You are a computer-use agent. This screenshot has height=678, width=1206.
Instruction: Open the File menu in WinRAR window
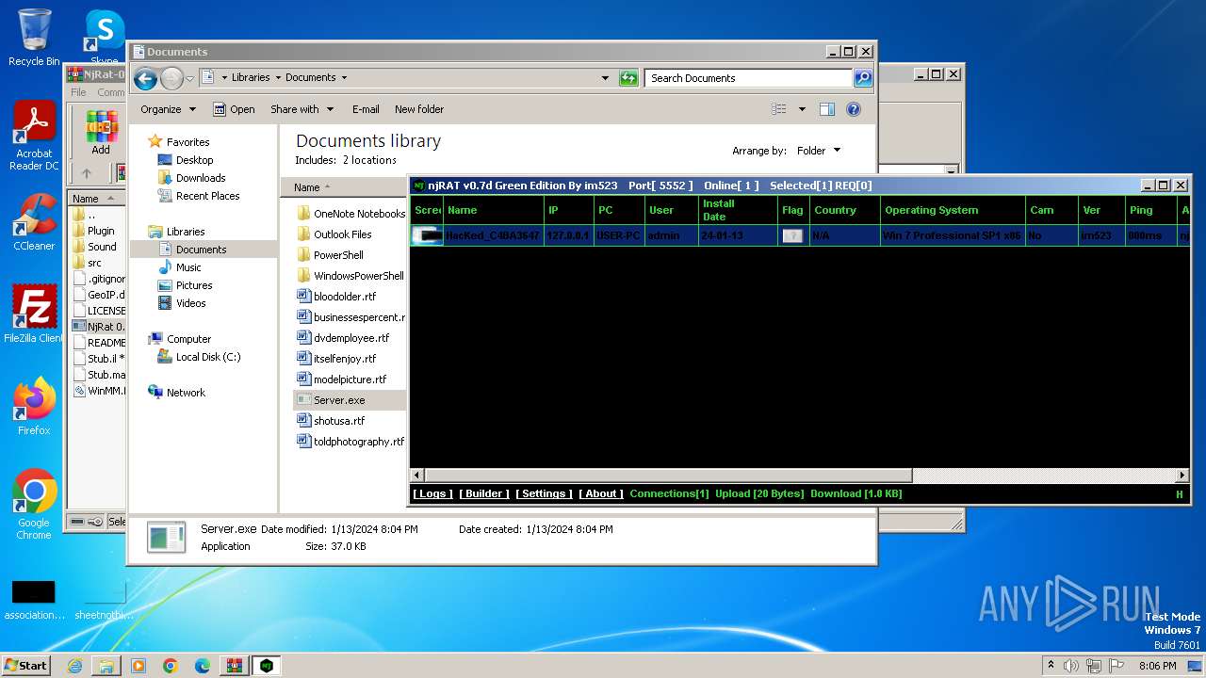coord(78,92)
